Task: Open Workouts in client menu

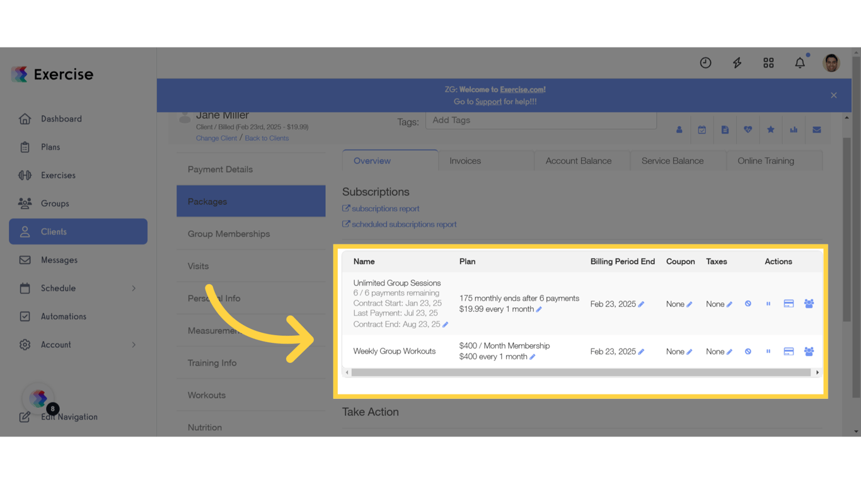Action: tap(251, 395)
